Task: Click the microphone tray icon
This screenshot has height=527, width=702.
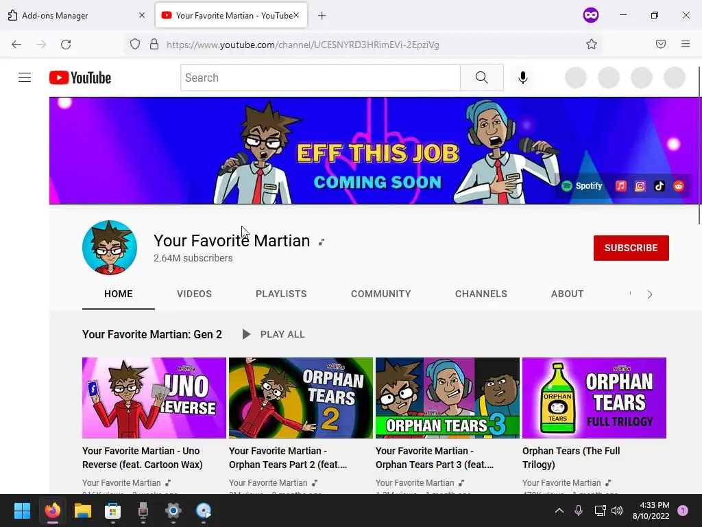Action: click(579, 511)
